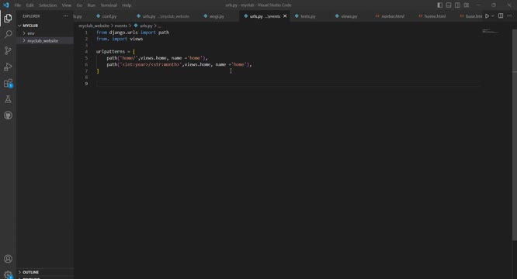Open the Help menu
Image resolution: width=517 pixels, height=279 pixels.
[127, 5]
